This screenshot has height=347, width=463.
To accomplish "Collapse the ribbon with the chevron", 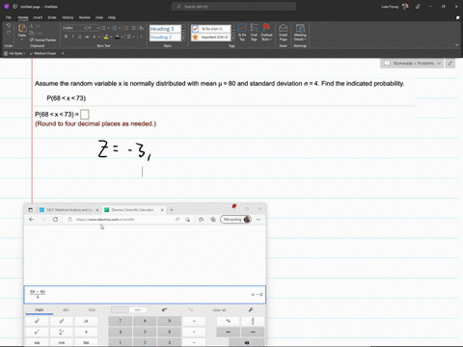I will (x=457, y=45).
